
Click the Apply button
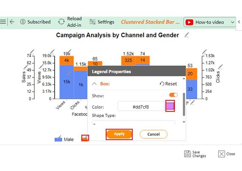[119, 134]
